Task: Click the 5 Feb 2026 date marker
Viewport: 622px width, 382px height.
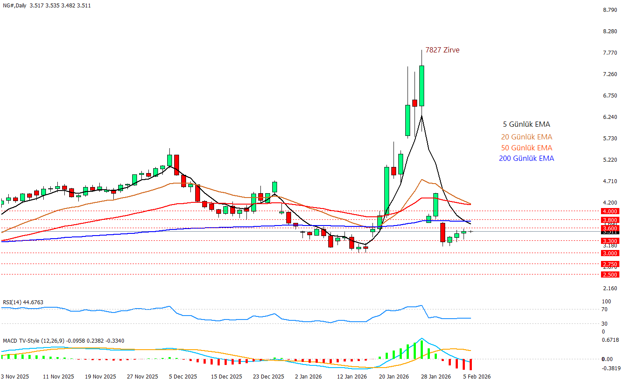Action: 477,377
